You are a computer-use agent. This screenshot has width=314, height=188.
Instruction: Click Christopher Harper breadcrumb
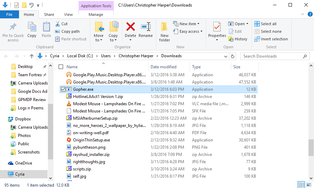(x=136, y=56)
